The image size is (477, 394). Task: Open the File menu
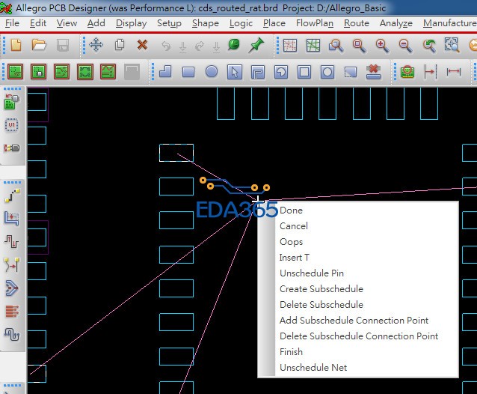click(x=12, y=23)
